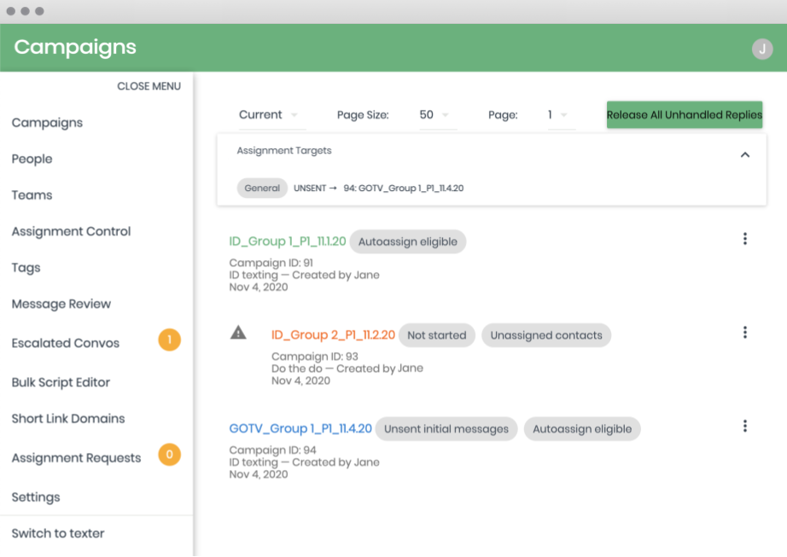The height and width of the screenshot is (557, 787).
Task: Click the user avatar J icon
Action: click(x=761, y=49)
